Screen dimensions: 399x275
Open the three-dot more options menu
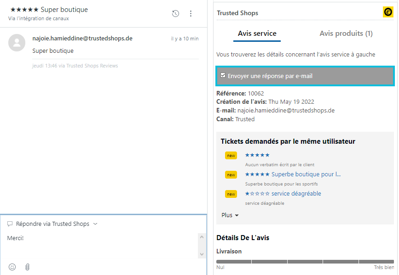point(191,13)
